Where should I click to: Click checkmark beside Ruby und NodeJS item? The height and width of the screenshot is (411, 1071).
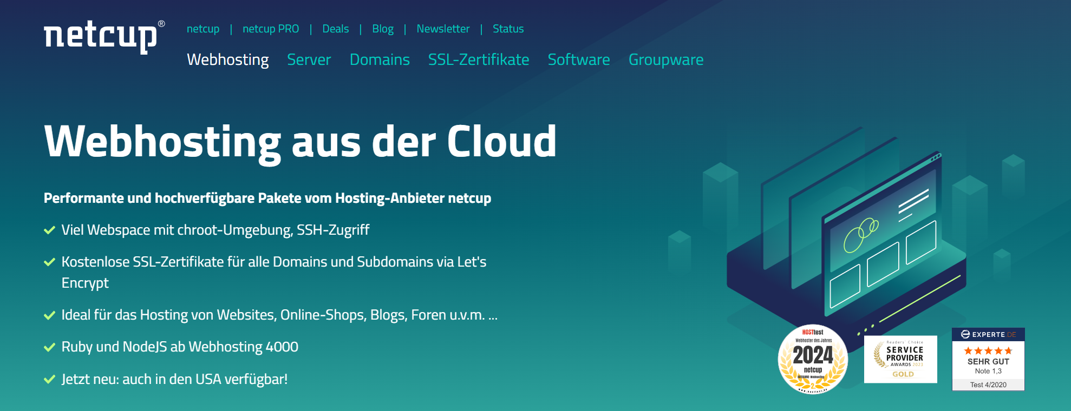click(49, 347)
